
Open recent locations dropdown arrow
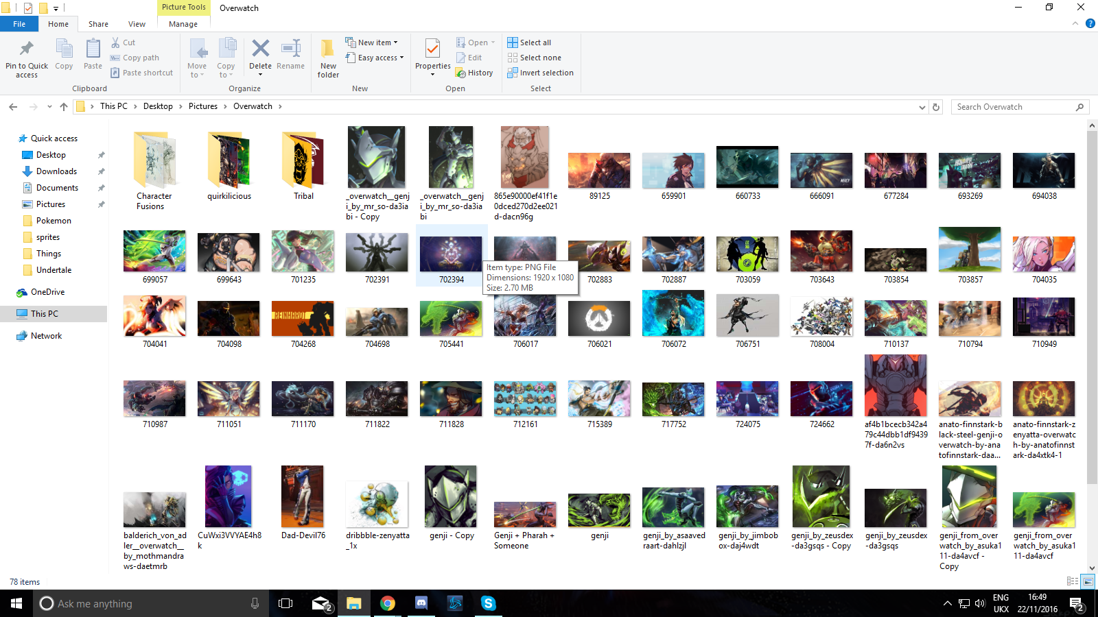pyautogui.click(x=49, y=107)
